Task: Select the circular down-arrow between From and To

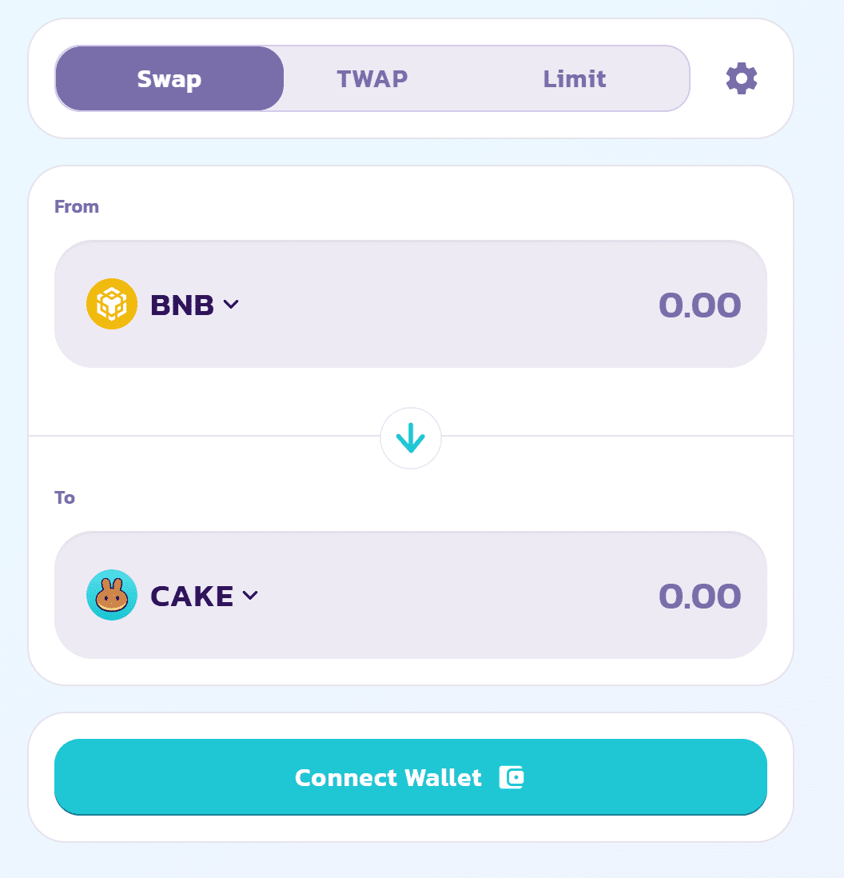Action: coord(411,437)
